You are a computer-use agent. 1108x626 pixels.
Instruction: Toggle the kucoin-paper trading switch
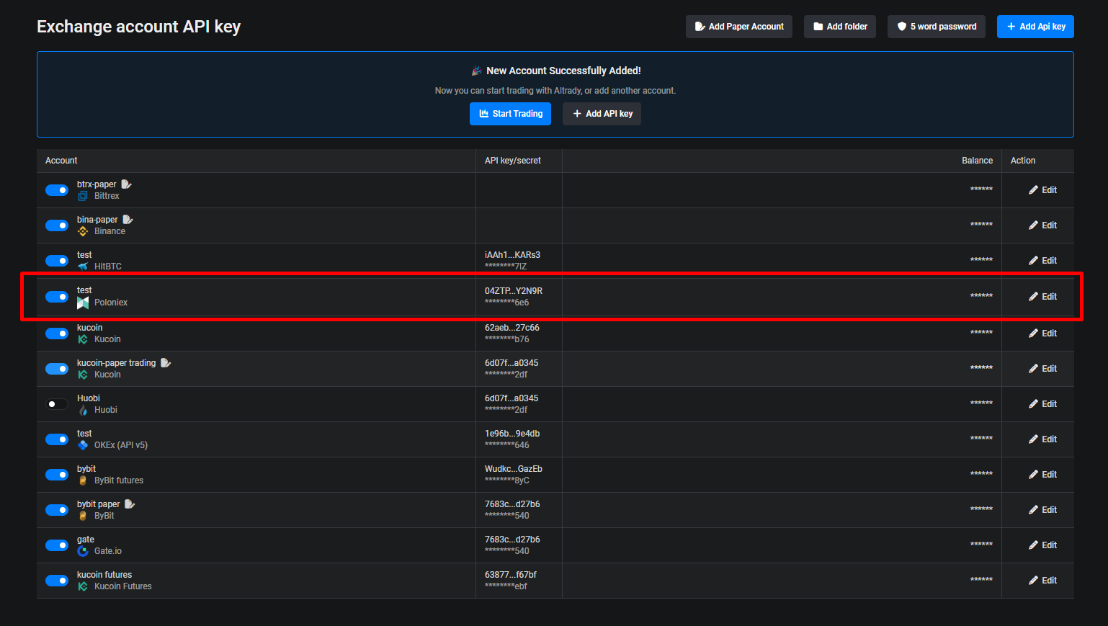point(57,369)
